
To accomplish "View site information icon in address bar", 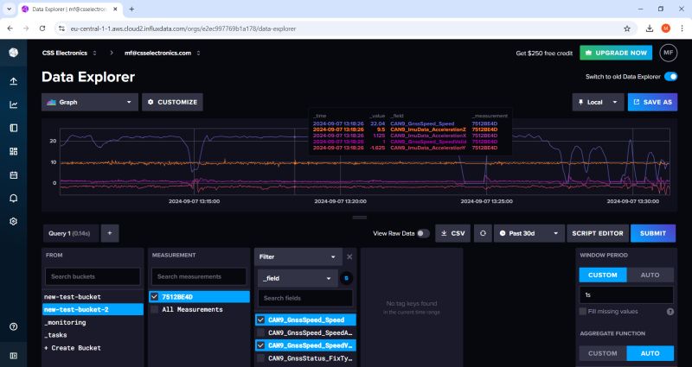I will [x=61, y=28].
